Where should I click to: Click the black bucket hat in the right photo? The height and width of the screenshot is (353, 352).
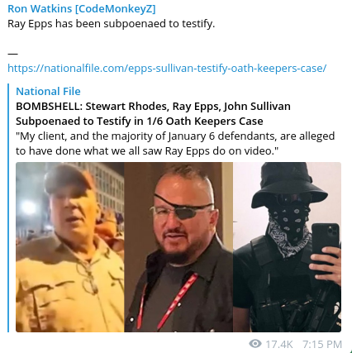[x=288, y=184]
